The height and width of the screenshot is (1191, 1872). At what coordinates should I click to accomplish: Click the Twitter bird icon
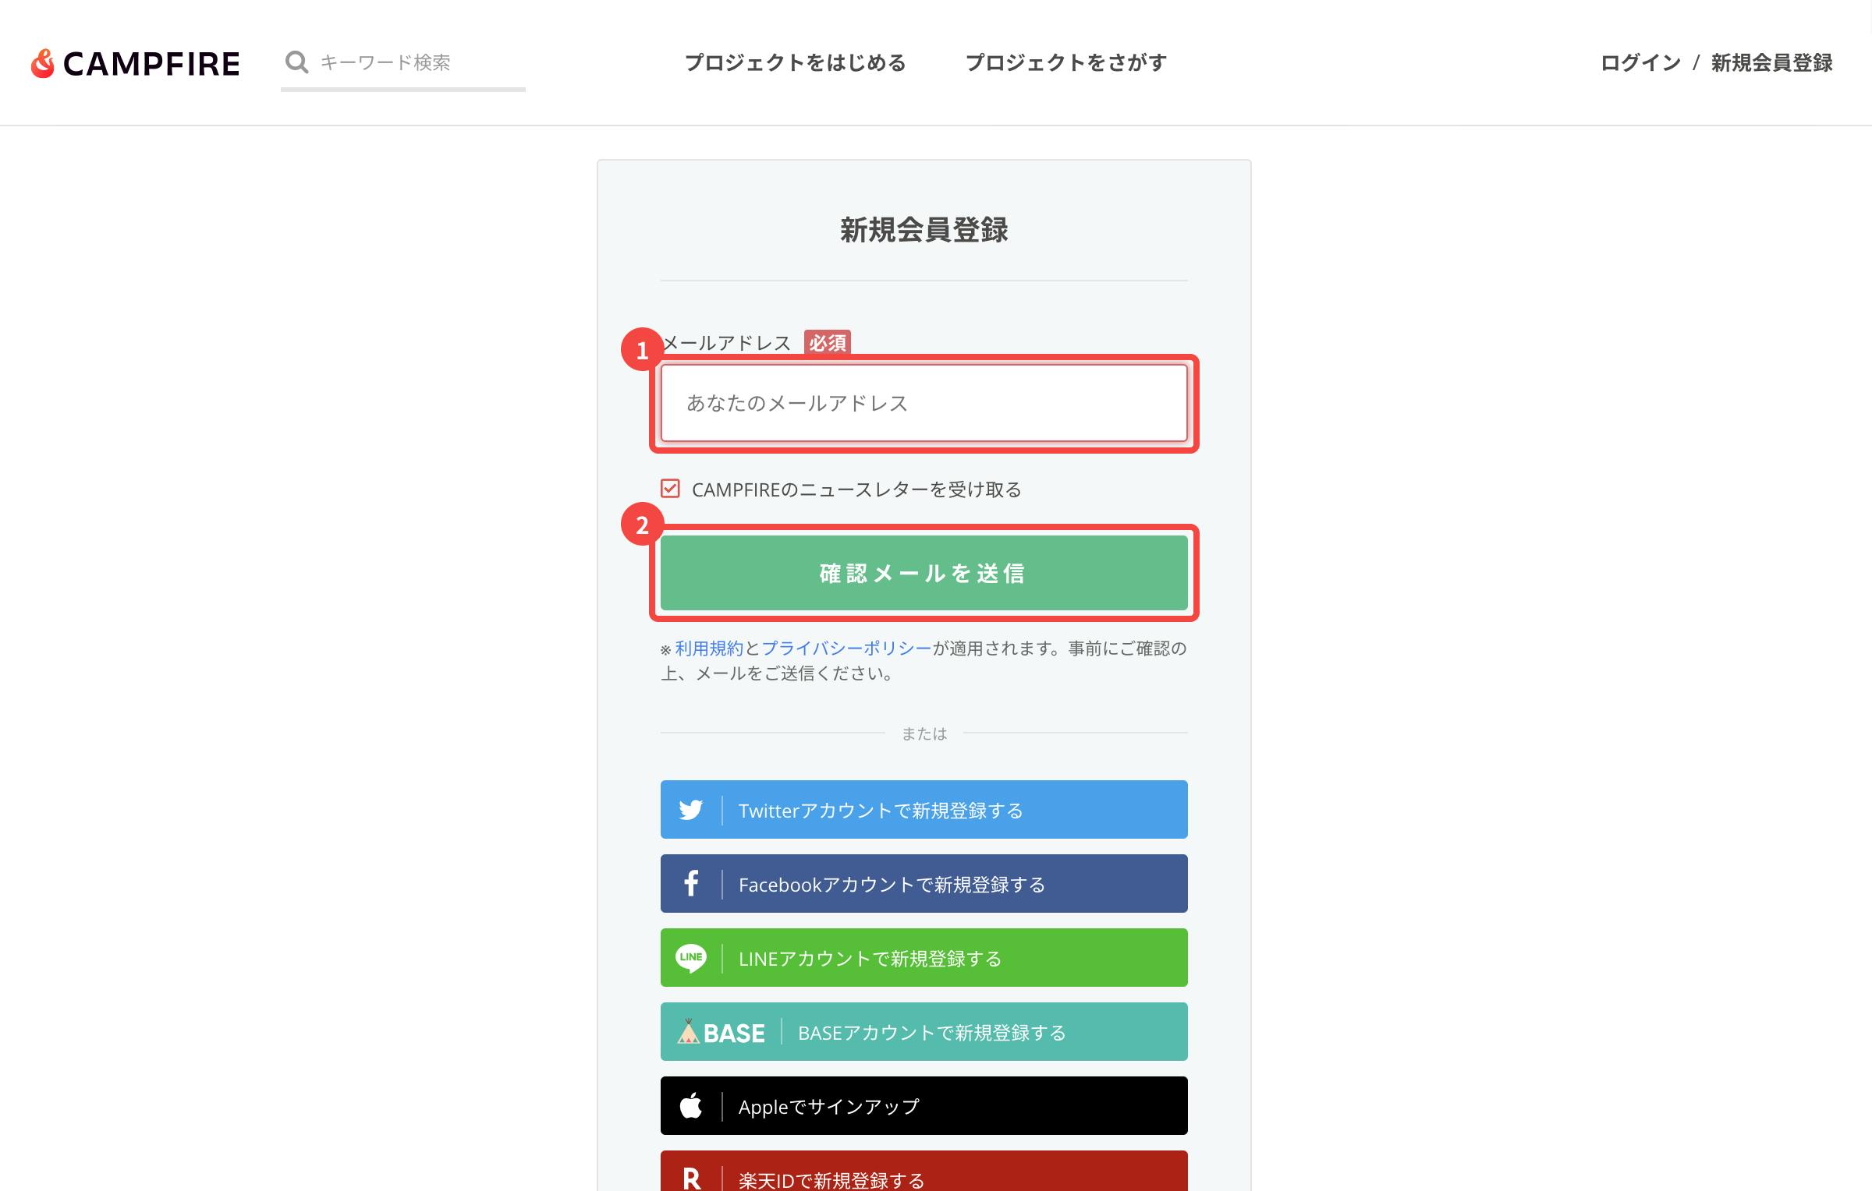[690, 810]
